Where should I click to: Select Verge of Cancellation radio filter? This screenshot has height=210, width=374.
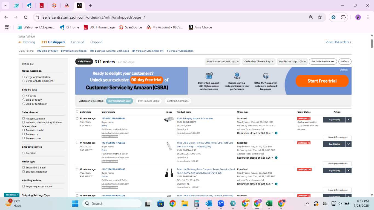[x=24, y=77]
